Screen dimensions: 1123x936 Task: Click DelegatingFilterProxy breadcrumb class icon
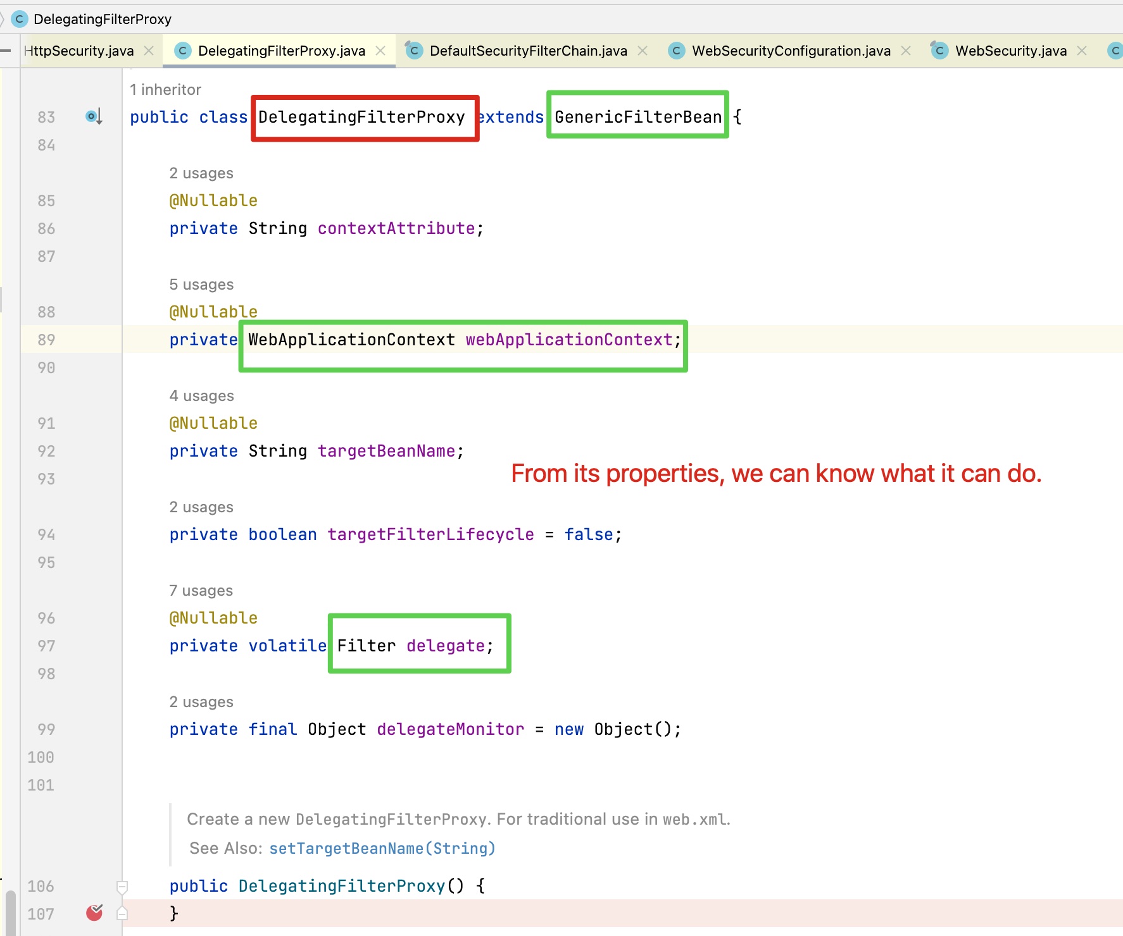pyautogui.click(x=20, y=19)
